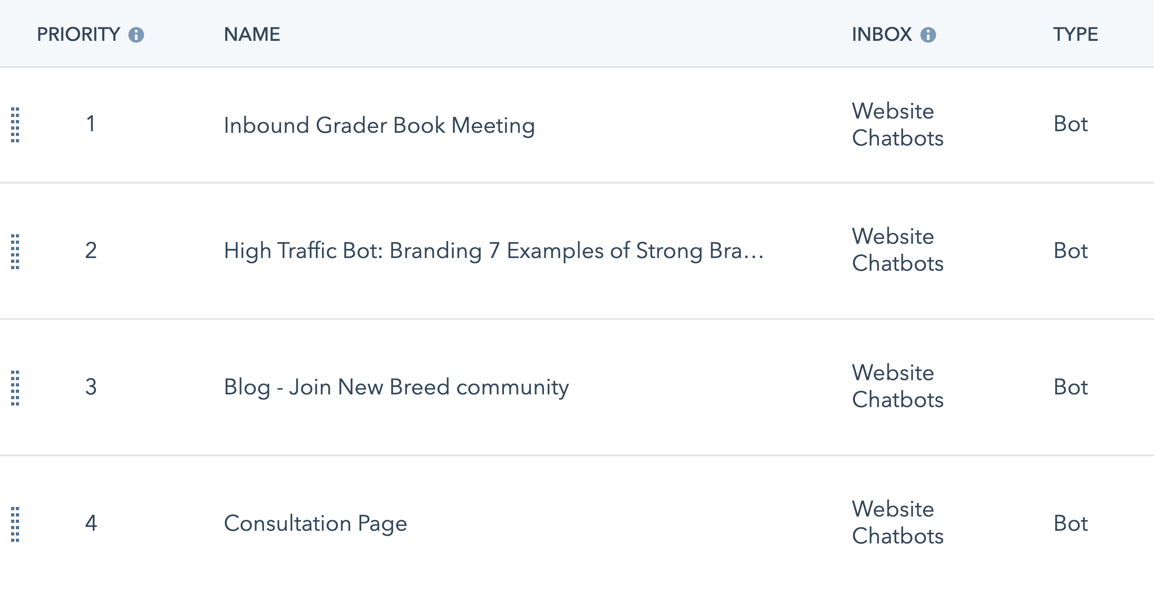Click the TYPE column header
Image resolution: width=1154 pixels, height=591 pixels.
1075,34
